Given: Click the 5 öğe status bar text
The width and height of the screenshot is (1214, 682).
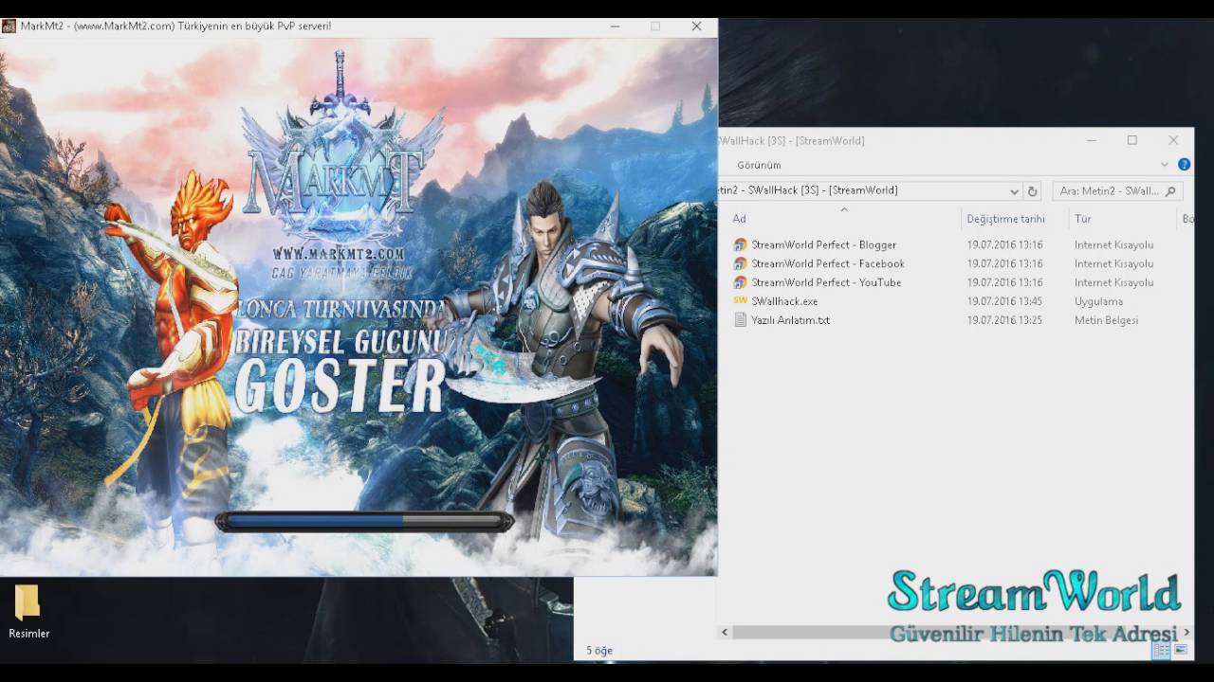Looking at the screenshot, I should (599, 651).
